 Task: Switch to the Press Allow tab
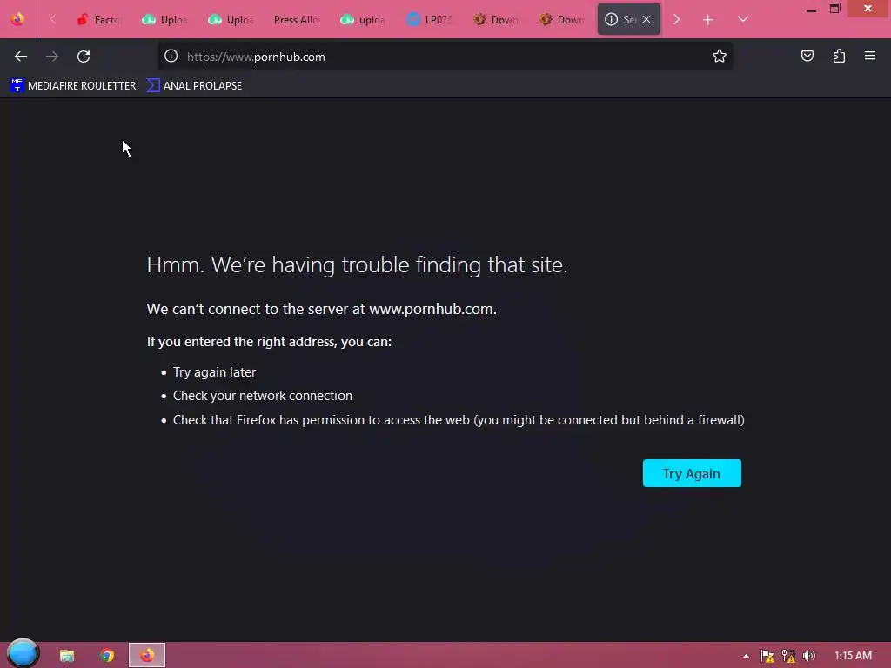click(x=298, y=19)
